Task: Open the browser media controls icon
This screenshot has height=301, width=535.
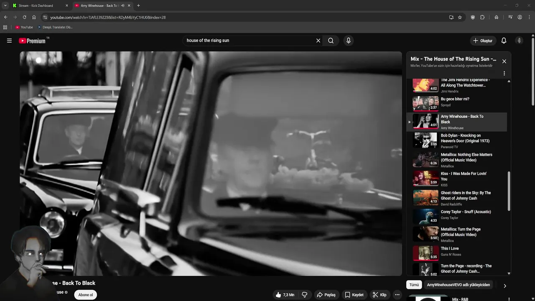Action: coord(510,17)
